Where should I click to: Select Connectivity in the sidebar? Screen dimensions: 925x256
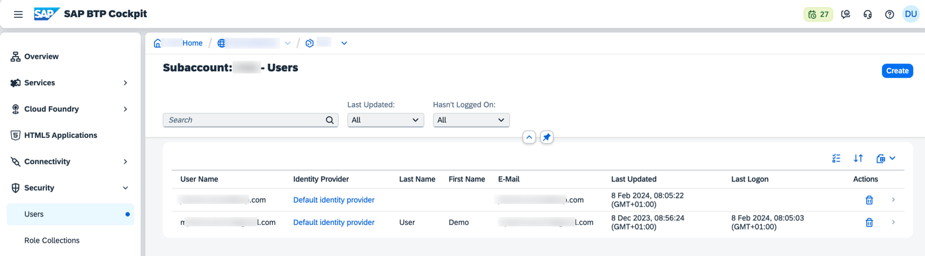point(48,162)
